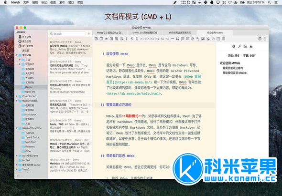Collapse the MWeb Official Site folder
Image resolution: width=282 pixels, height=196 pixels.
pyautogui.click(x=17, y=128)
